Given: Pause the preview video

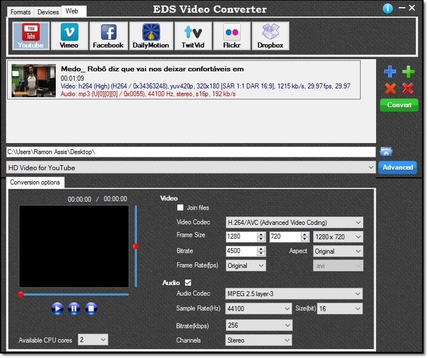Looking at the screenshot, I should 74,309.
